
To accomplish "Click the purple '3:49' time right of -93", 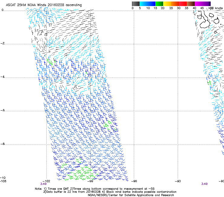I will pos(204,184).
